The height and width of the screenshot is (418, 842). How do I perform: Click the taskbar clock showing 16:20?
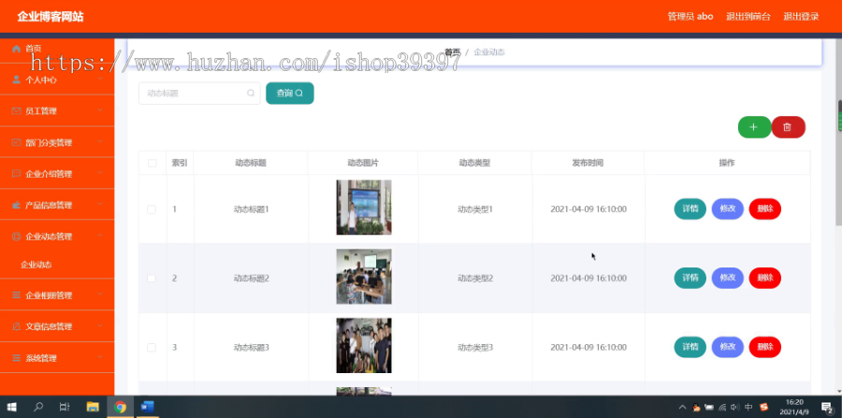[x=793, y=407]
